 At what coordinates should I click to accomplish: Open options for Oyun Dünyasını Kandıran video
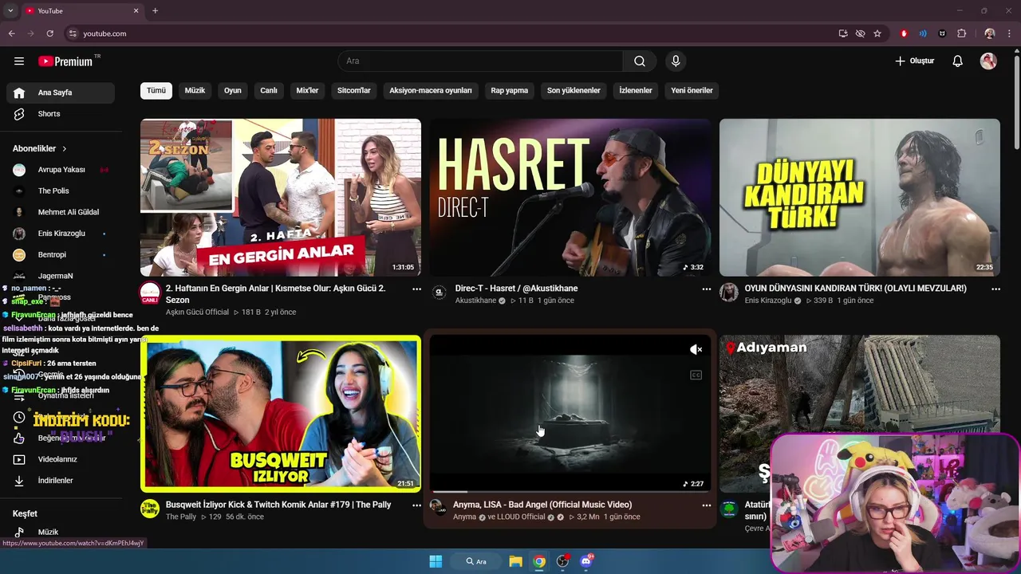995,289
